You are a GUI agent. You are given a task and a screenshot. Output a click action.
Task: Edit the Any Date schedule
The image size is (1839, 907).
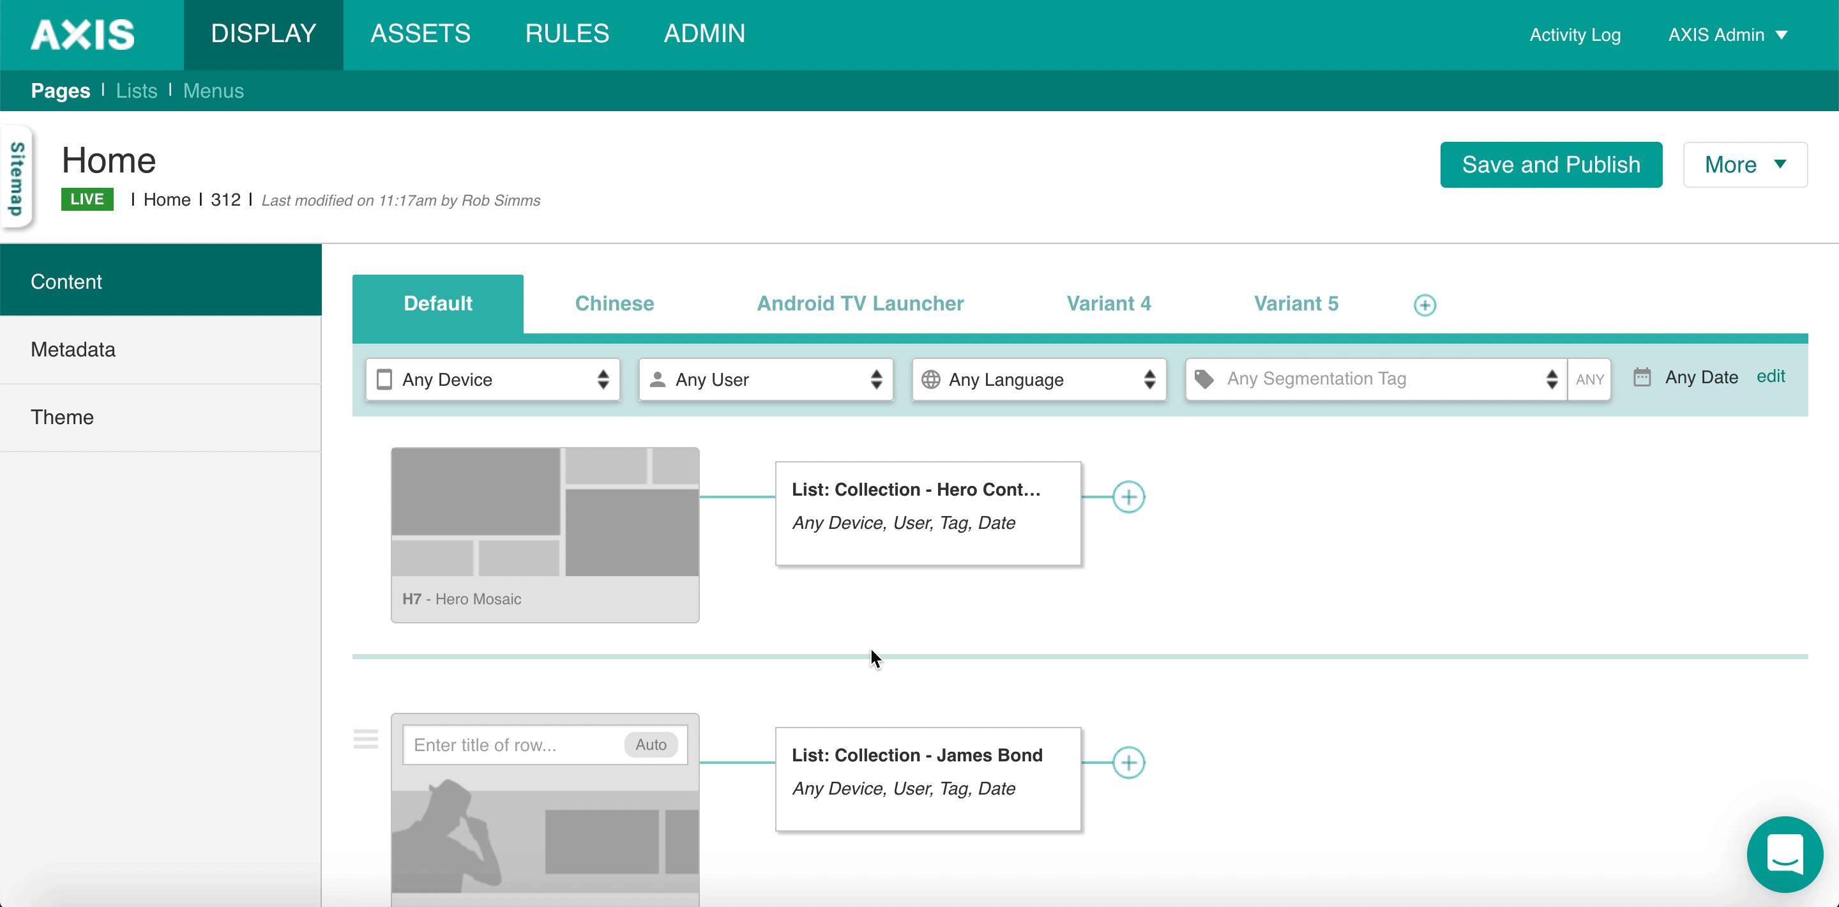pyautogui.click(x=1771, y=376)
